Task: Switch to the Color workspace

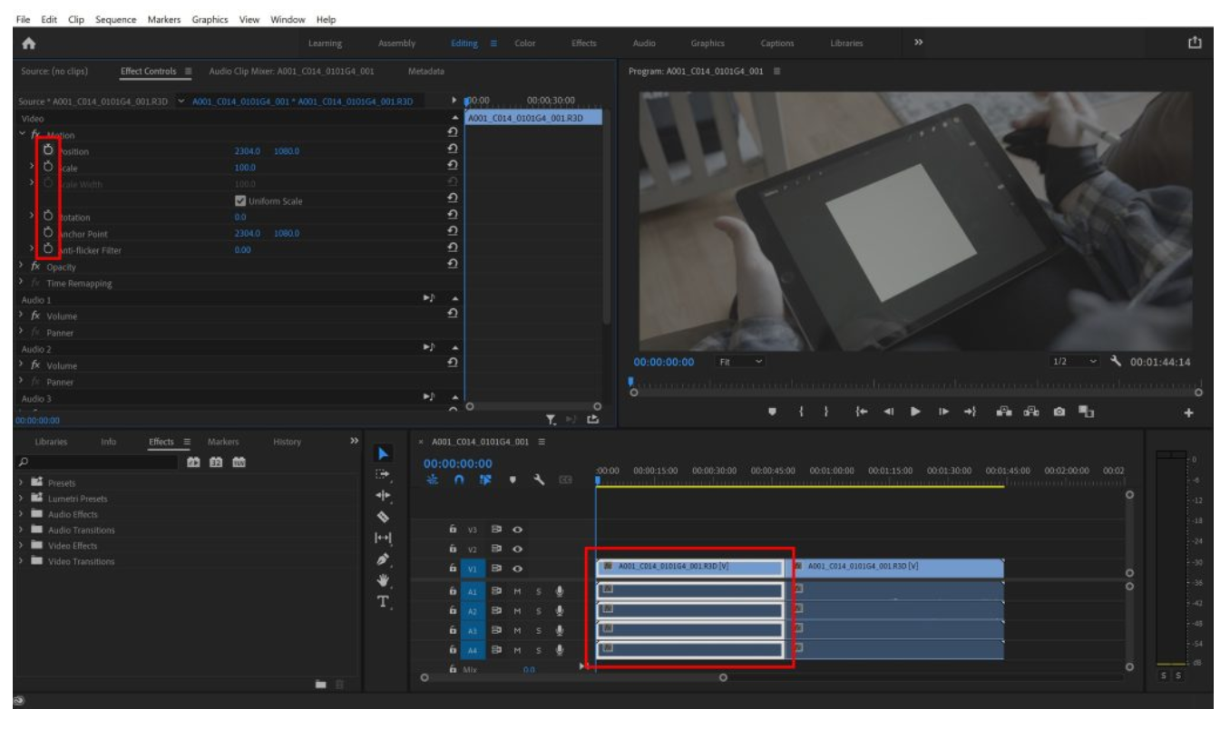Action: pyautogui.click(x=524, y=42)
